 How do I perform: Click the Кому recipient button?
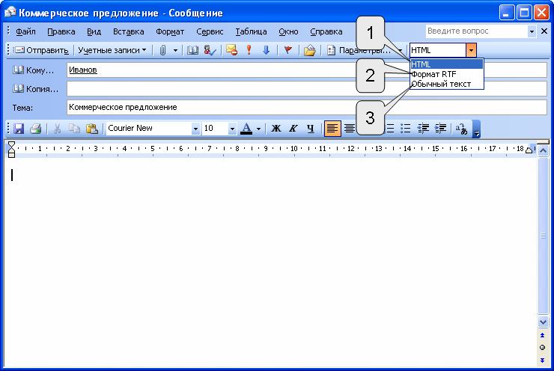[x=33, y=70]
